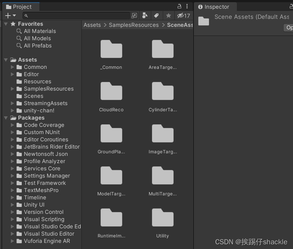The height and width of the screenshot is (249, 293).
Task: Select the CloudReco folder icon
Action: click(111, 91)
